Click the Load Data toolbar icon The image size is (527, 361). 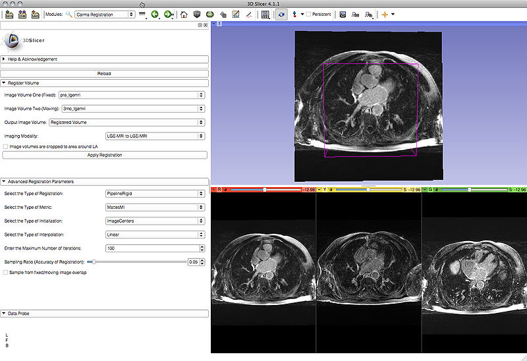point(10,14)
